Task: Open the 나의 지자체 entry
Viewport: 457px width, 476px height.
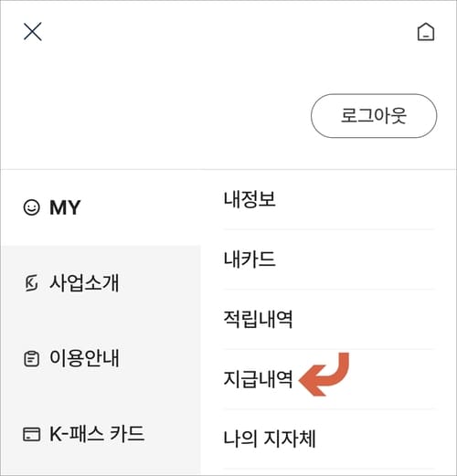Action: tap(329, 439)
